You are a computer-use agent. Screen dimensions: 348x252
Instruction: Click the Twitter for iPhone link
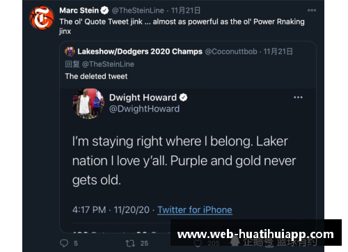click(x=195, y=210)
